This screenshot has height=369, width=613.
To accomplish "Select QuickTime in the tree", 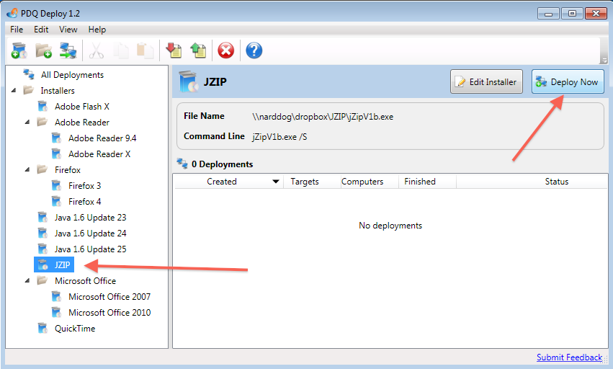I will (75, 329).
